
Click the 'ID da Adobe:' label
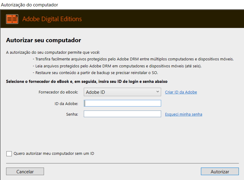pos(66,104)
